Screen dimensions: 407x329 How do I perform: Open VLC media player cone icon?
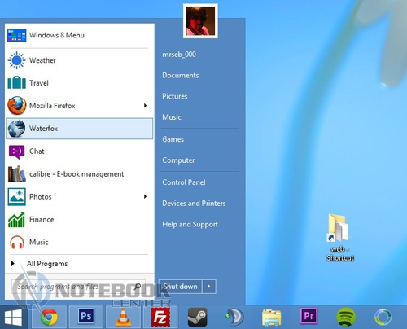[123, 317]
